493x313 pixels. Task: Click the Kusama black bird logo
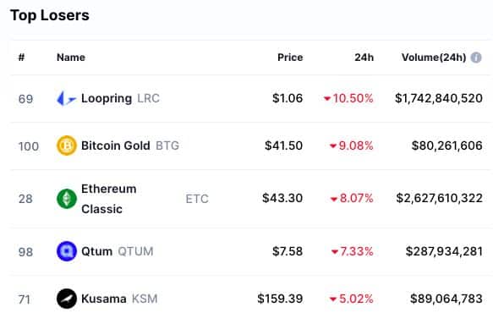pos(66,299)
